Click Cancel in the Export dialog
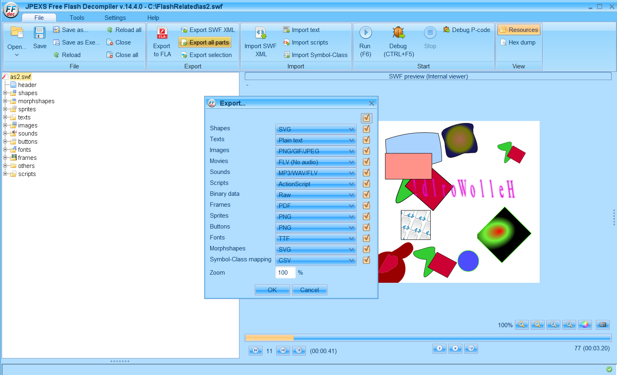The width and height of the screenshot is (617, 375). pos(310,290)
